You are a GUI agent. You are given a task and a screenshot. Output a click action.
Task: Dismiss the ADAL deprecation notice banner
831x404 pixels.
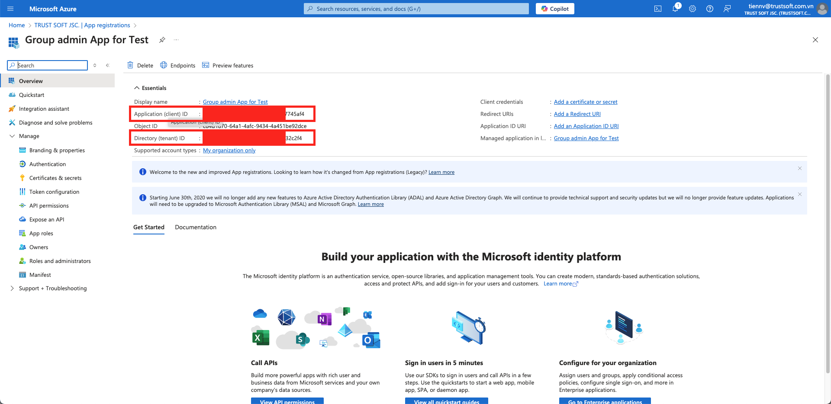[800, 194]
